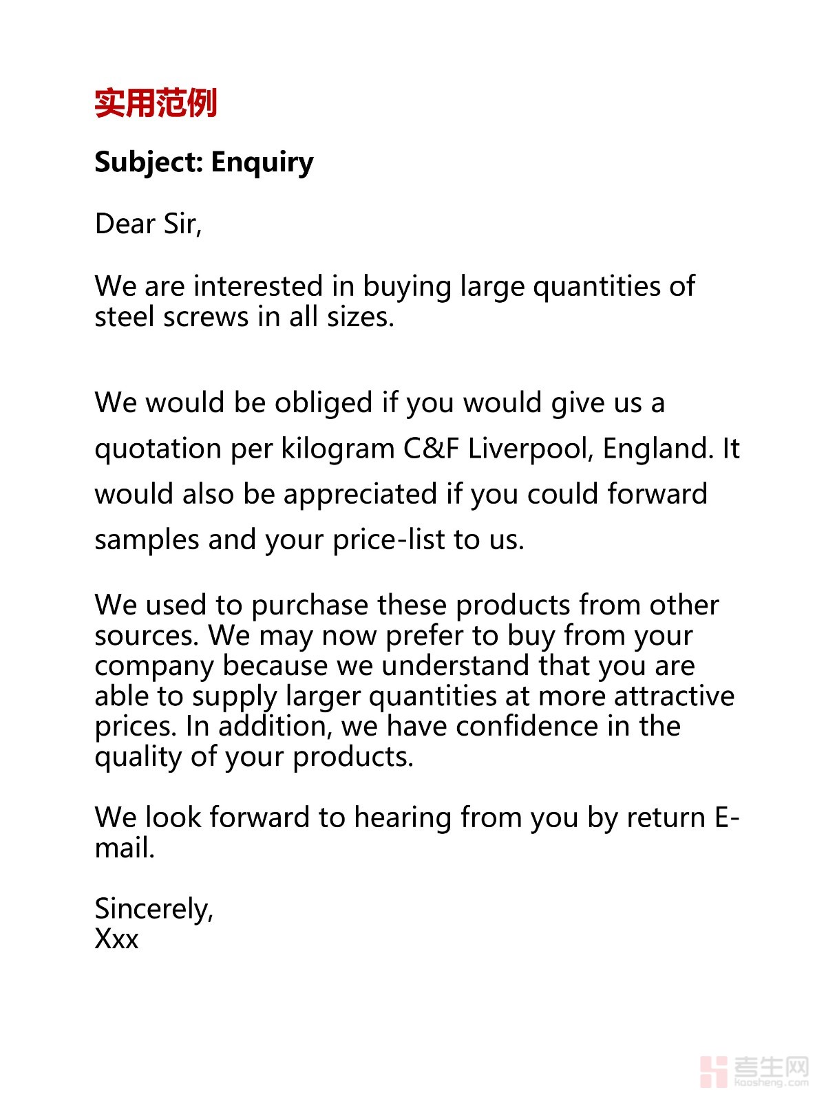
Task: Click the red 考生网 watermark logo icon
Action: [713, 1071]
